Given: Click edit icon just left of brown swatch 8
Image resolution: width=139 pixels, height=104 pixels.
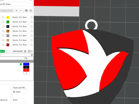Looking at the screenshot, I should [3, 31].
